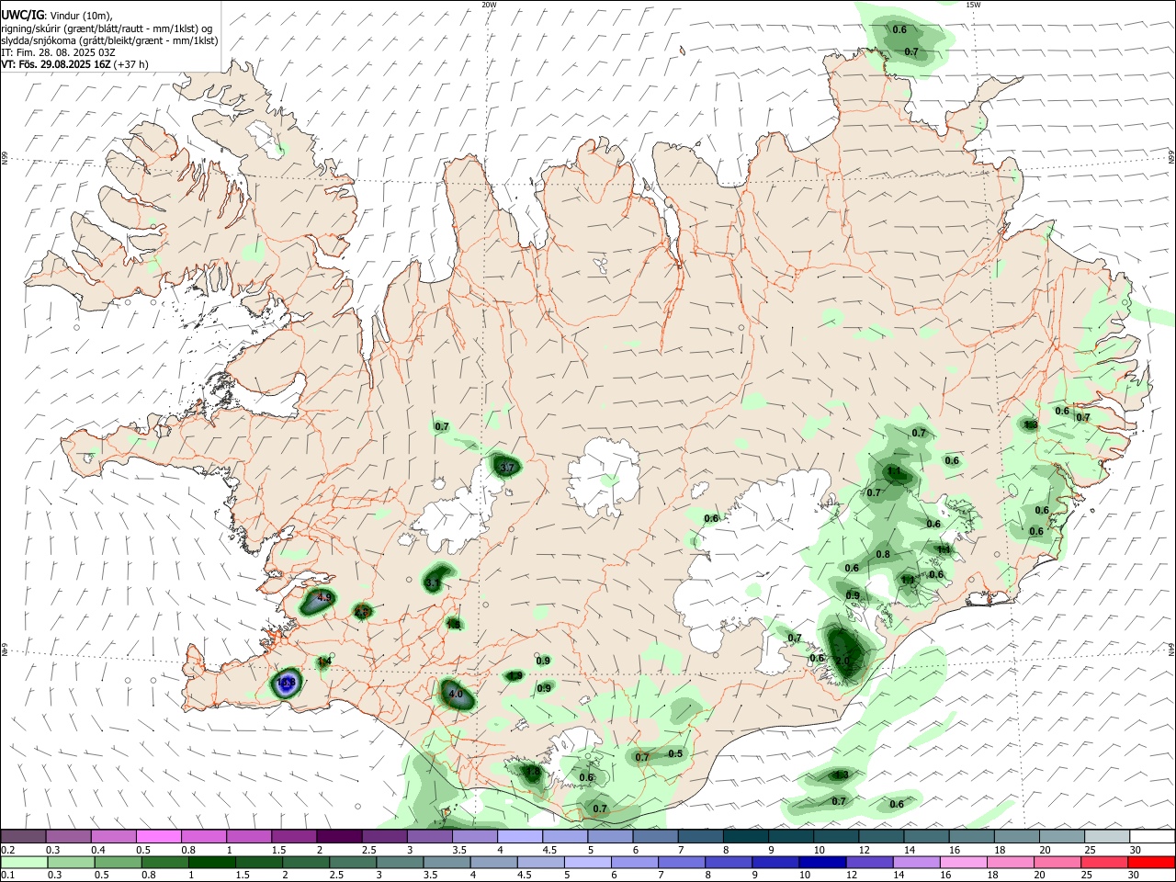1176x882 pixels.
Task: Click the bright red 30 rain legend swatch
Action: pyautogui.click(x=1152, y=862)
